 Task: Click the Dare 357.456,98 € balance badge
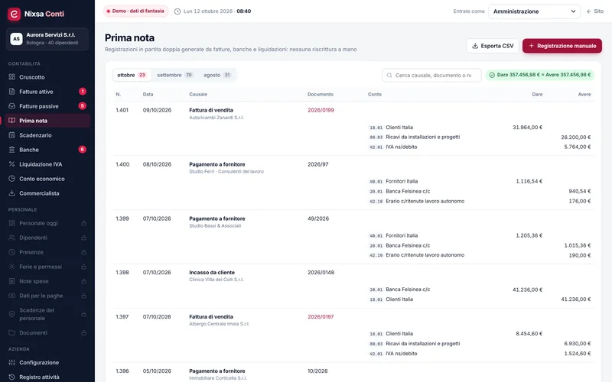point(540,75)
